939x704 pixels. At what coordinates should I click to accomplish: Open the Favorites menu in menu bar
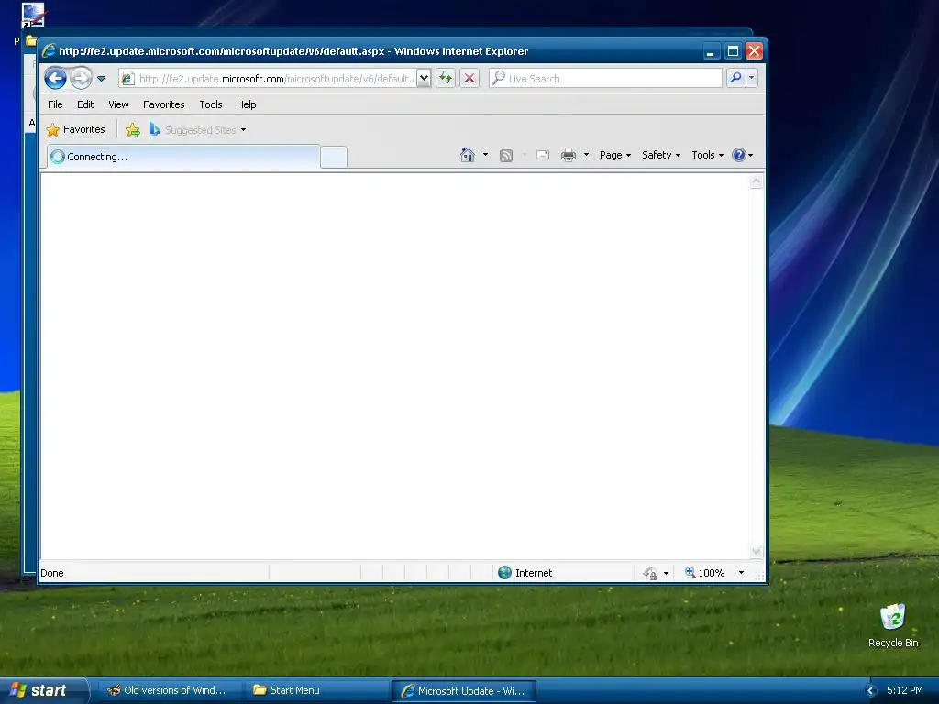(x=163, y=104)
